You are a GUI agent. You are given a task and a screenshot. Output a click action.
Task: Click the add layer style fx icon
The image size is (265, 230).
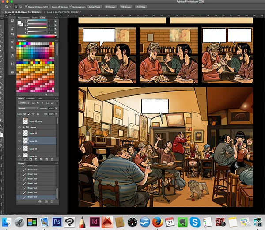pos(26,159)
